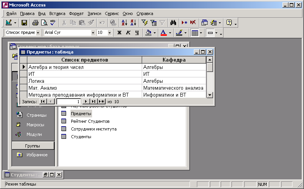Click the Format Painter brush icon
This screenshot has height=189, width=304.
[91, 23]
